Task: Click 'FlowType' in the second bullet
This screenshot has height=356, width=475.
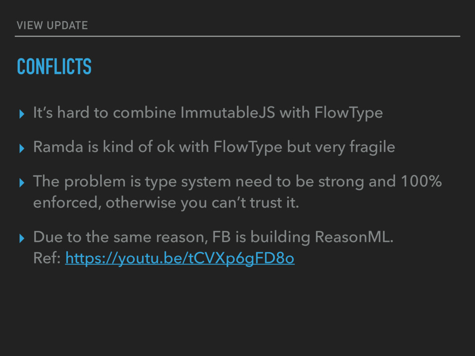Action: click(x=248, y=147)
